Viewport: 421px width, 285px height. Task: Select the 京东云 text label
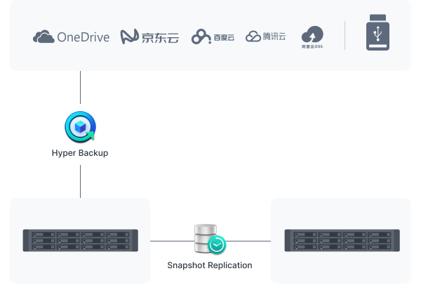tap(160, 38)
